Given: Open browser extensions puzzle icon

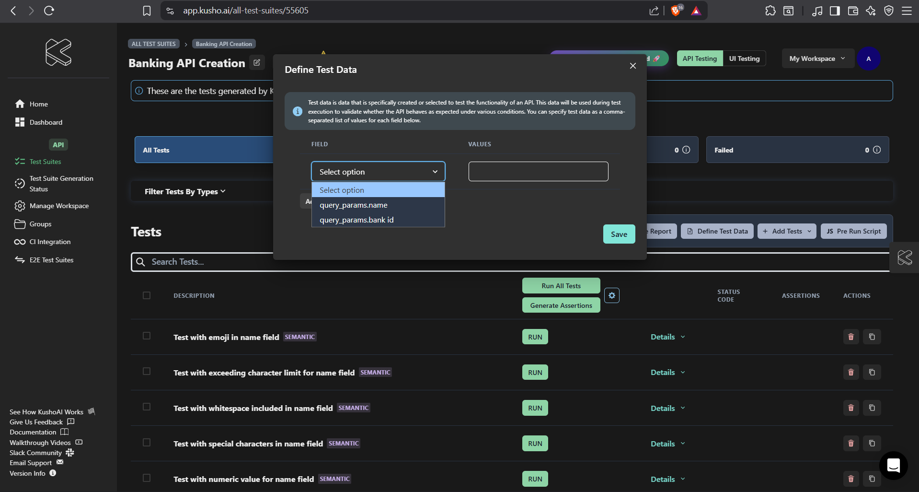Looking at the screenshot, I should [x=770, y=11].
